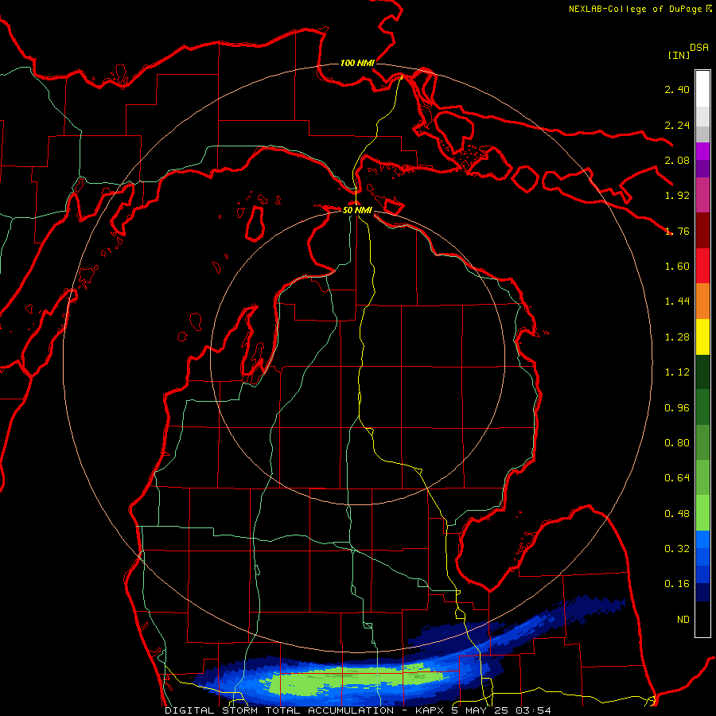Click the [IN] units label

[679, 55]
